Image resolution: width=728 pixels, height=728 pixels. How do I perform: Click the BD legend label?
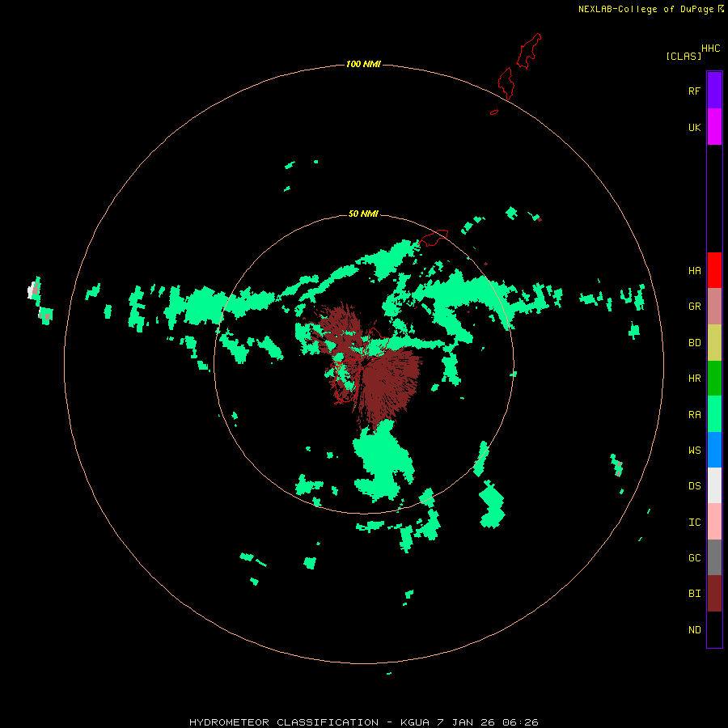[x=694, y=343]
